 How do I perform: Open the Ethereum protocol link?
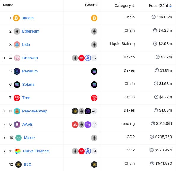(x=31, y=31)
